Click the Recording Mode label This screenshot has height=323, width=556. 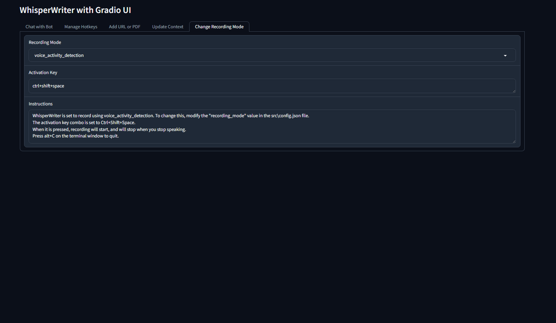click(x=45, y=42)
